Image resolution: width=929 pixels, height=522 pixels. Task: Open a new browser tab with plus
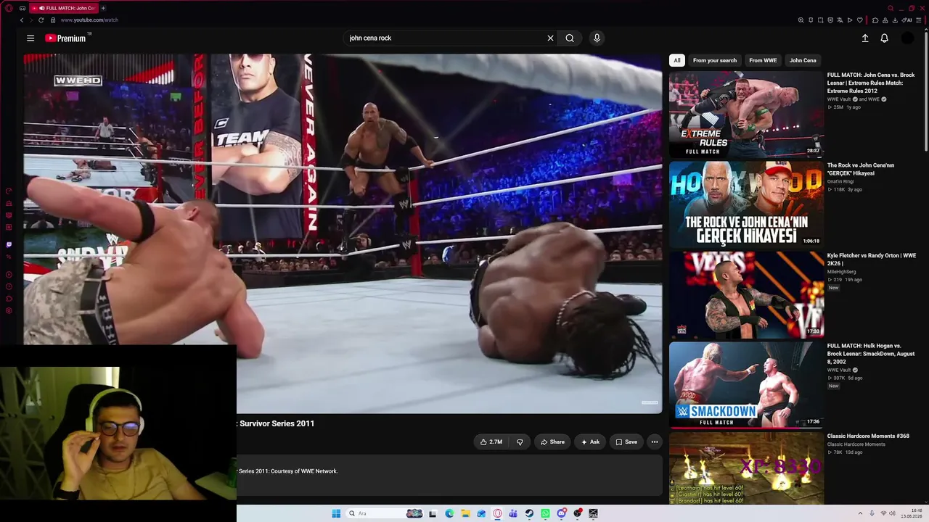[x=103, y=8]
